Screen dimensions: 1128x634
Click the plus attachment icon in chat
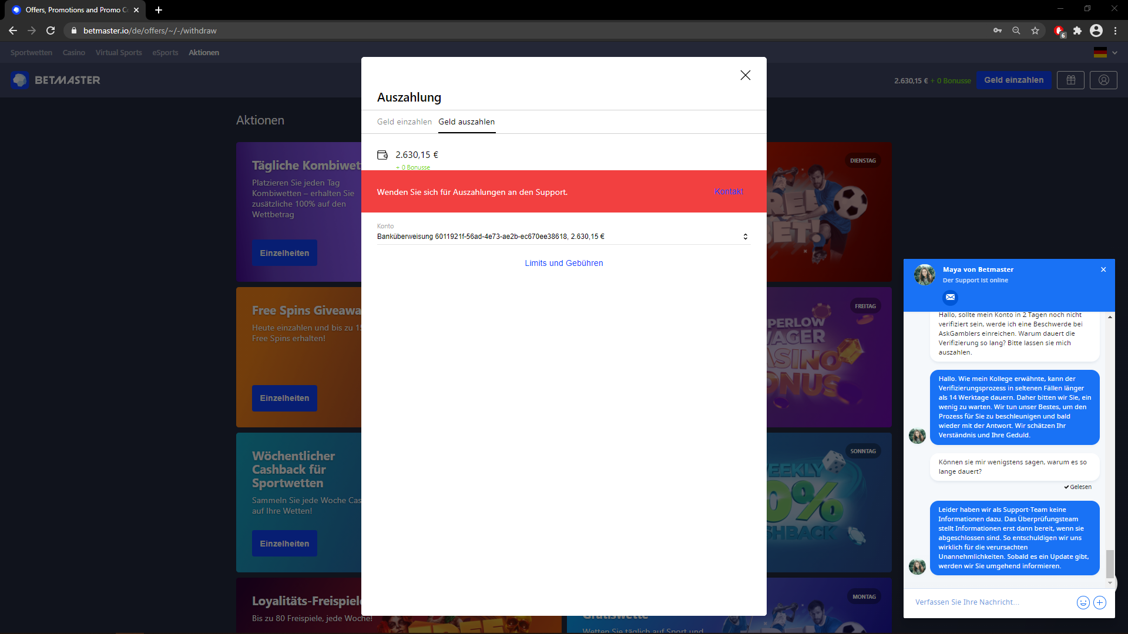[1100, 602]
